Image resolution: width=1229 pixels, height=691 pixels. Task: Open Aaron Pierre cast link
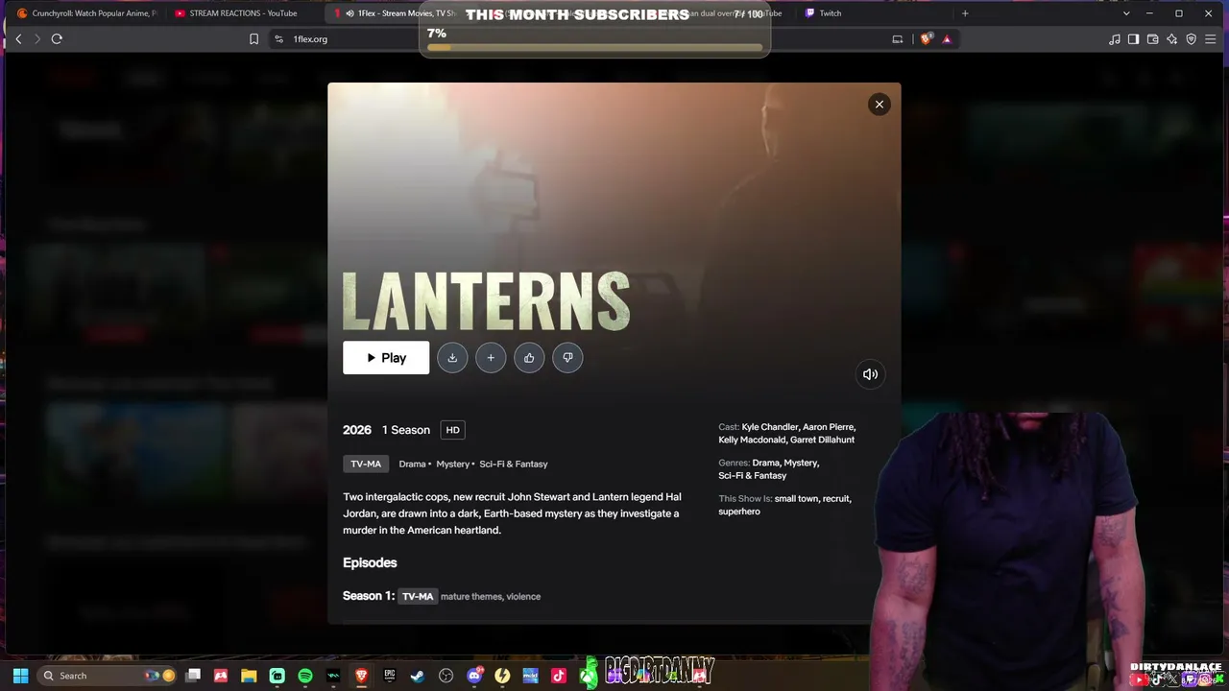(x=829, y=427)
